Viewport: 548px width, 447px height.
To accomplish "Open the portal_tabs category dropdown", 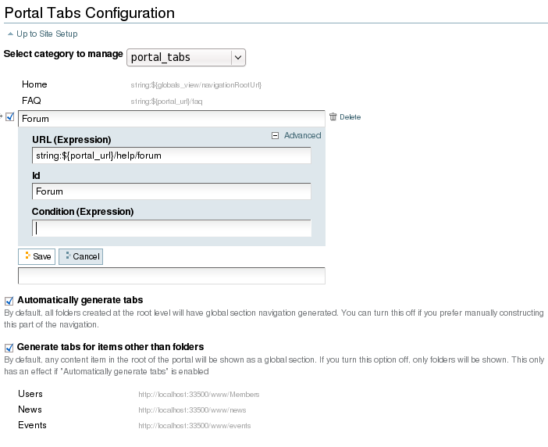I will 186,57.
